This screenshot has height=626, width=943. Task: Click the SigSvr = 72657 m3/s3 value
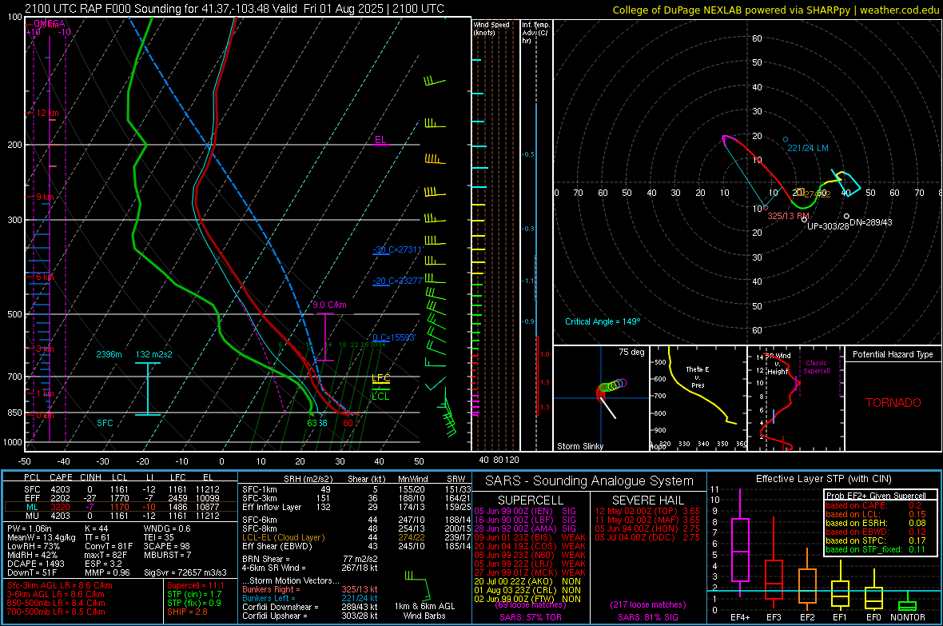[x=185, y=572]
